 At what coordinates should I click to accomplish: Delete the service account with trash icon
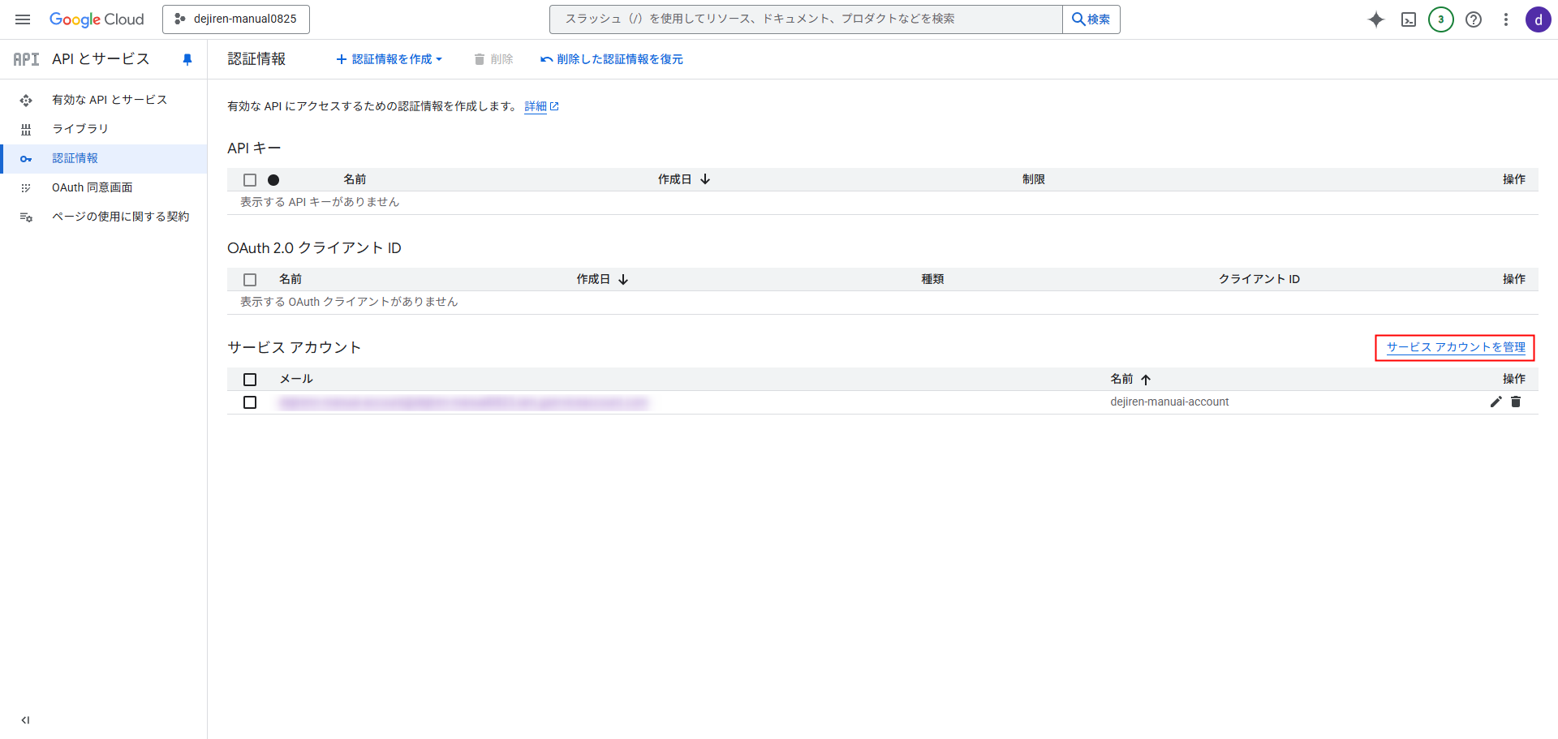[1516, 402]
